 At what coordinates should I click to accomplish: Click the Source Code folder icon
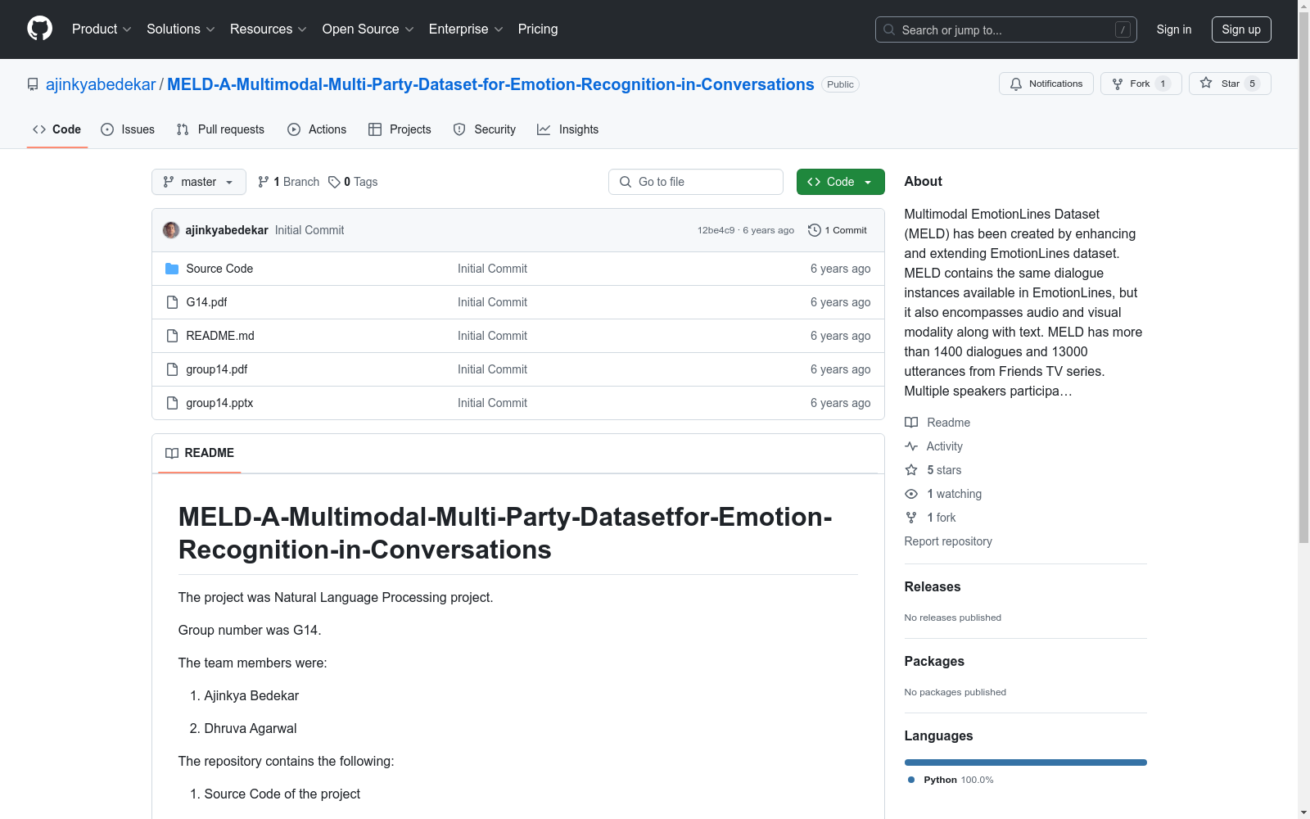(x=172, y=269)
